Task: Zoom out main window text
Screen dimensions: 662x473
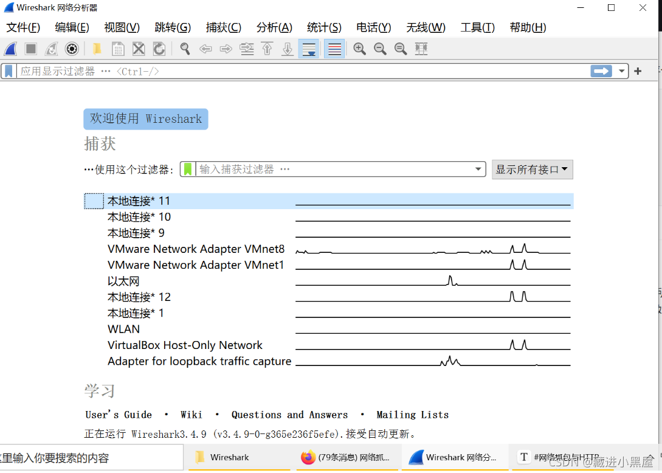Action: (x=380, y=49)
